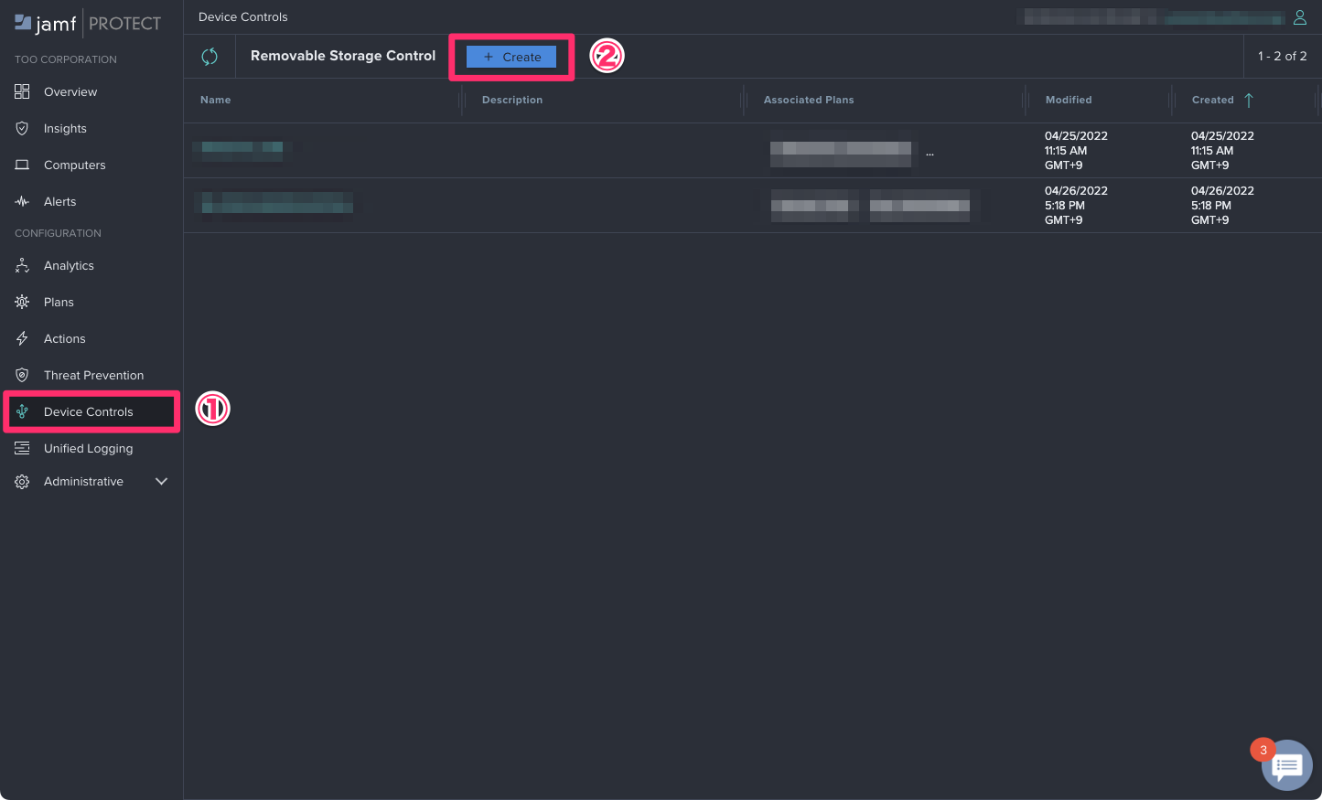Click the Administrative gear icon
The height and width of the screenshot is (800, 1322).
click(22, 481)
